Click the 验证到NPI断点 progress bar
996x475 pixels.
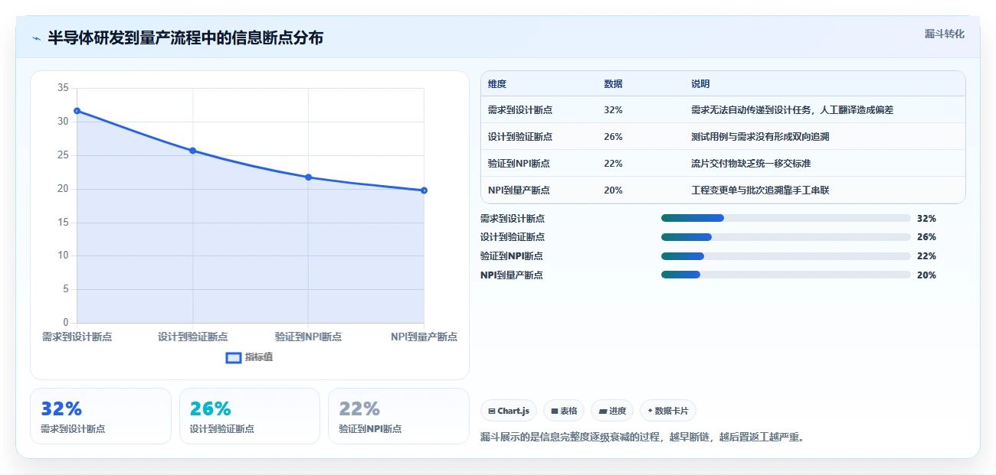(x=785, y=256)
